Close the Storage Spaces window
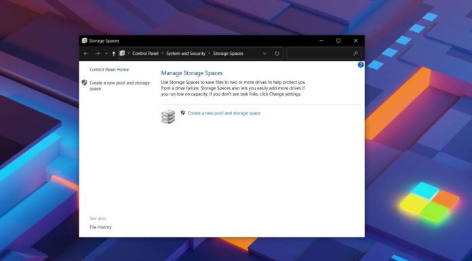The width and height of the screenshot is (472, 261). (355, 41)
